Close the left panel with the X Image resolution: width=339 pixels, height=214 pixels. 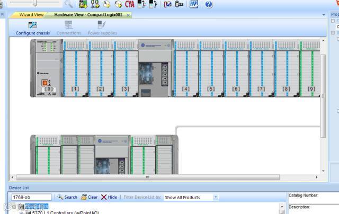click(2, 14)
